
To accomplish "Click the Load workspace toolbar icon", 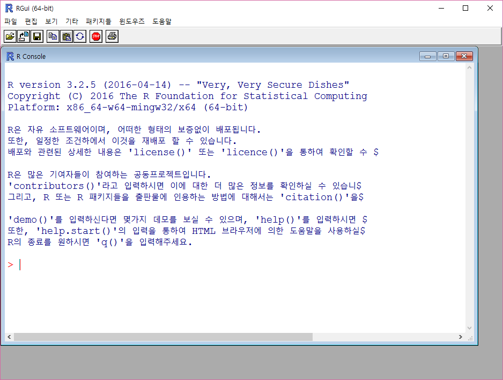I will (24, 36).
